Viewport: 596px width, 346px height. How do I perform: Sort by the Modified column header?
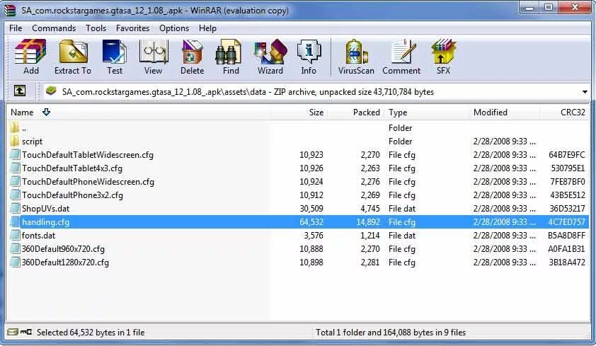pyautogui.click(x=491, y=113)
